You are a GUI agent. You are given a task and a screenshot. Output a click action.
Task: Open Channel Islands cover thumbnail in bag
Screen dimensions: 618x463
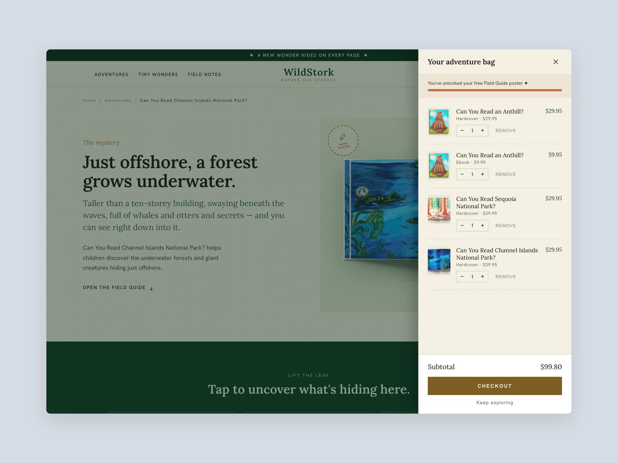tap(439, 261)
